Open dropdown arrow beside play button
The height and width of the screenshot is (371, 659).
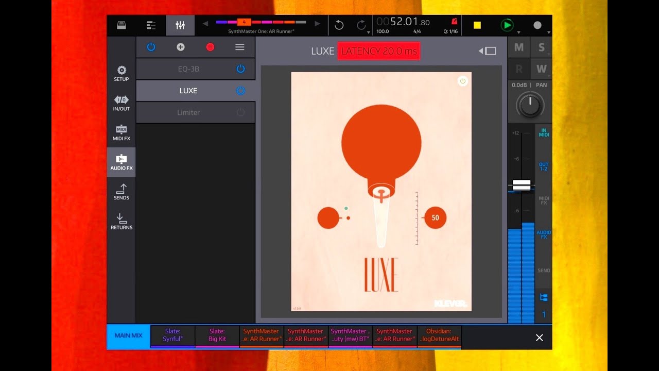click(518, 32)
